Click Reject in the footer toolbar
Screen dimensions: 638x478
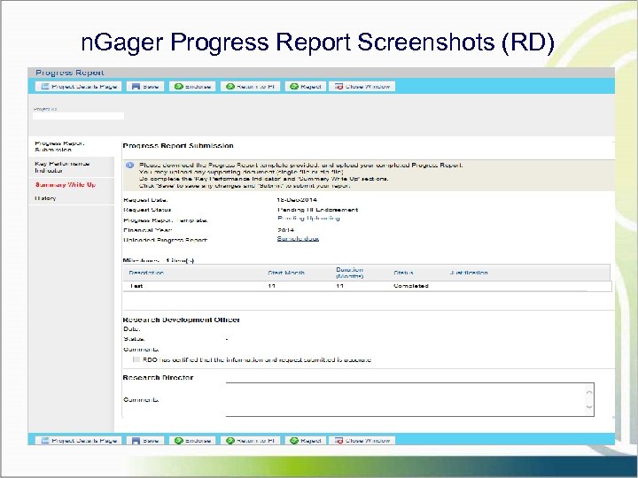pyautogui.click(x=306, y=440)
